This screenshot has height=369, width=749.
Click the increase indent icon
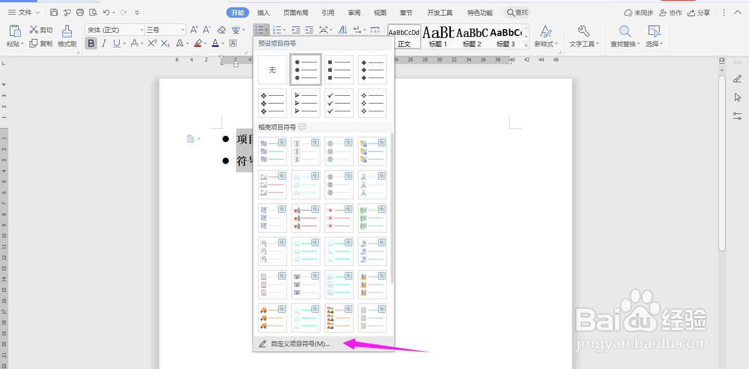(x=309, y=30)
